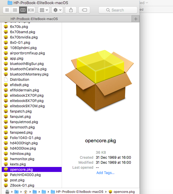The width and height of the screenshot is (173, 194).
Task: Select fanpatch.pkg file
Action: (x=32, y=111)
